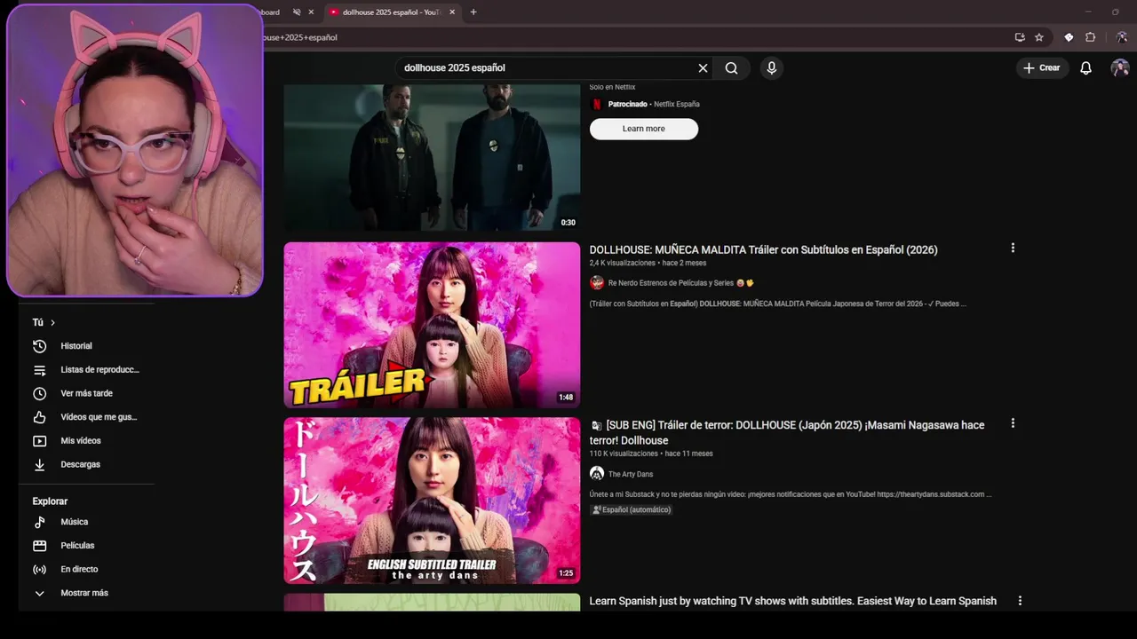
Task: Click the 'Explorar' sidebar heading
Action: [x=50, y=501]
